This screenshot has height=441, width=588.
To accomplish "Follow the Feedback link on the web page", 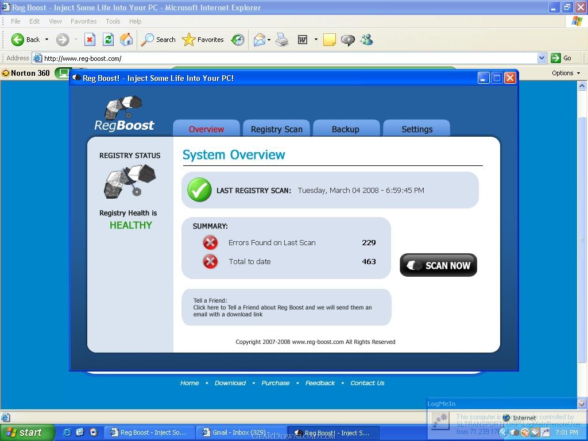I will (320, 383).
